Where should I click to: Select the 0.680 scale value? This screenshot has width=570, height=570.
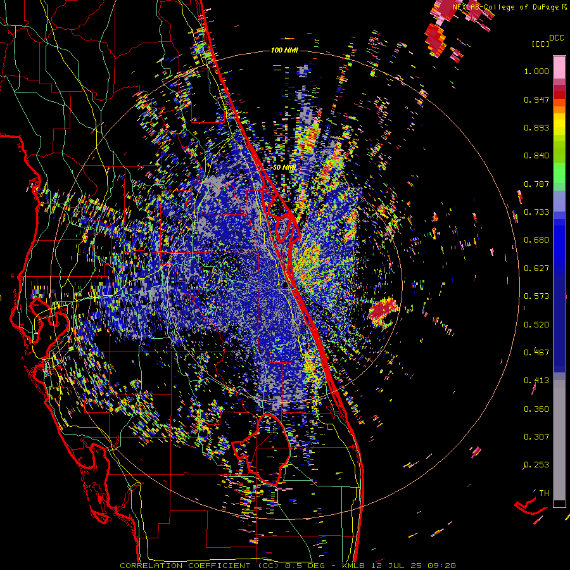536,240
